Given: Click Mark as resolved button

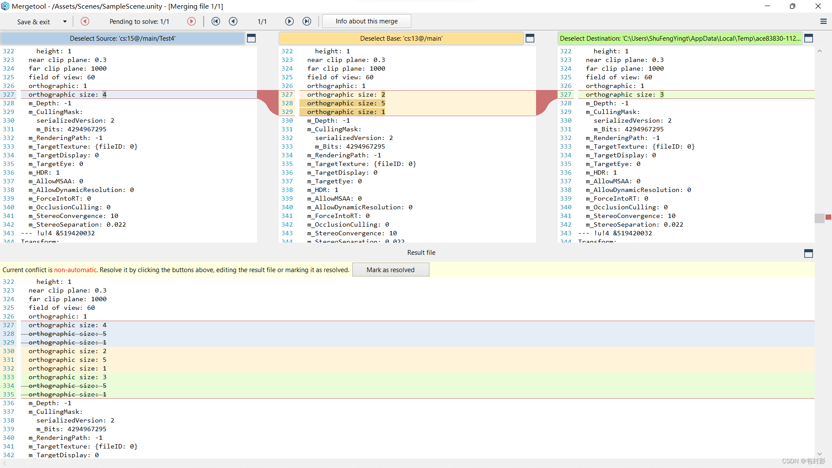Looking at the screenshot, I should tap(390, 270).
